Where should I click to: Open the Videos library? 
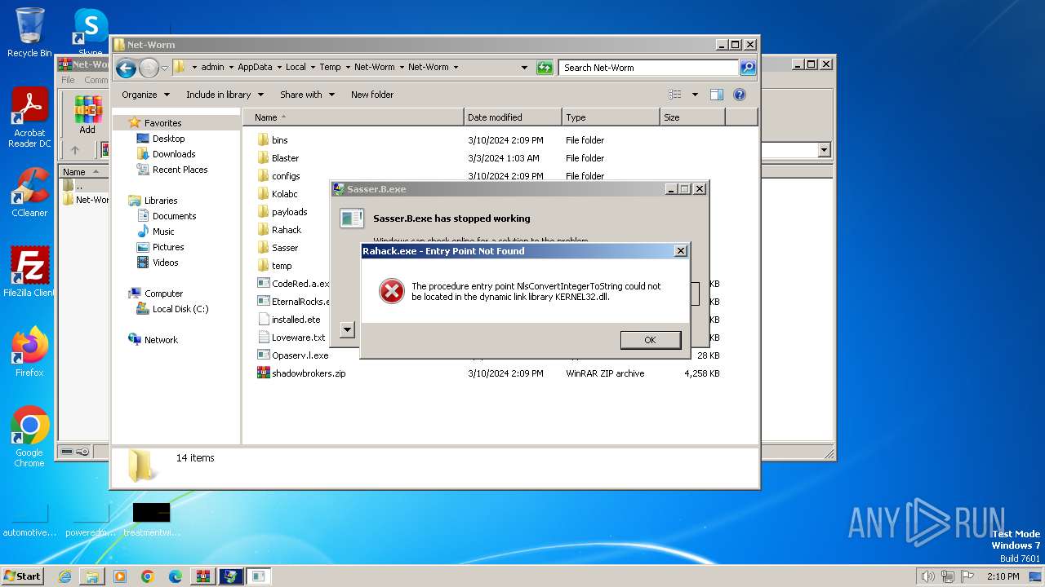[x=165, y=263]
